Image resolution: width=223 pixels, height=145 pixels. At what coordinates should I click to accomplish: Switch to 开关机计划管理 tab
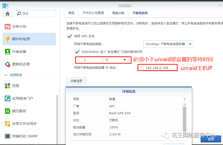93,13
